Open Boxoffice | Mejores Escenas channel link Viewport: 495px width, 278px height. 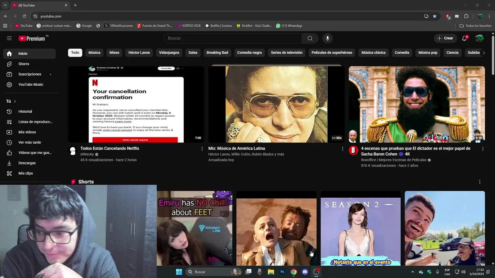(x=394, y=160)
